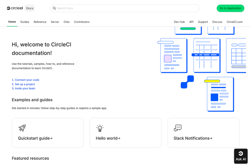Viewport: 251px width, 167px height.
Task: Open 'Set up a project' link
Action: tap(23, 84)
